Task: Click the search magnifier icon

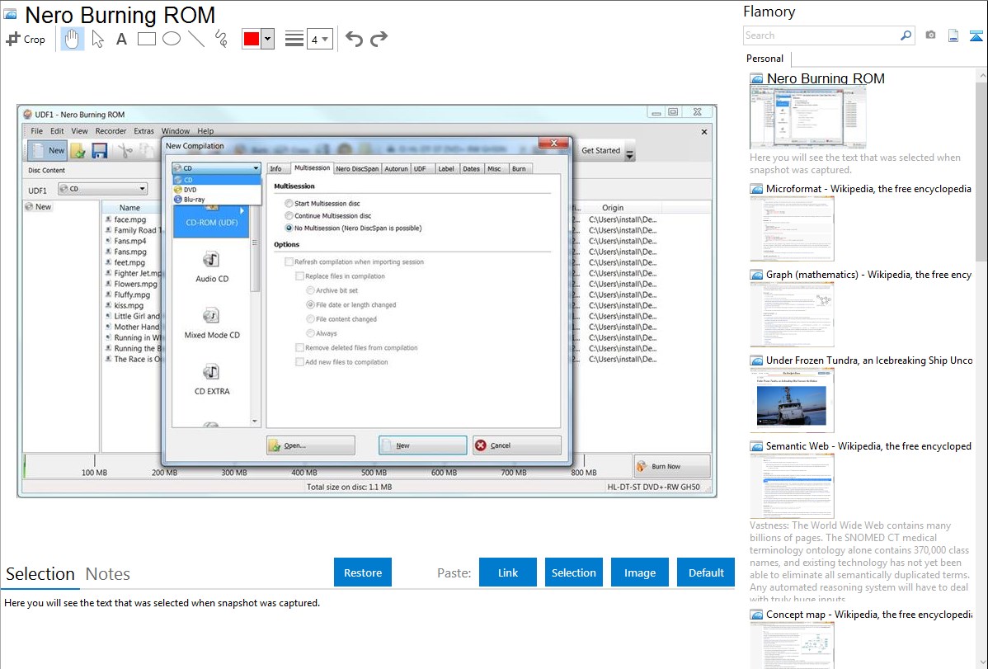Action: [906, 35]
